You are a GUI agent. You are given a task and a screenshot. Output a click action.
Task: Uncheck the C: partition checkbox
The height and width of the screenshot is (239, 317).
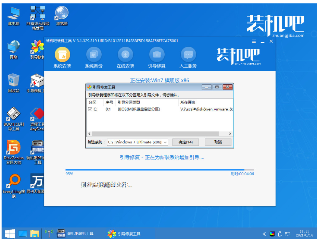[x=90, y=109]
